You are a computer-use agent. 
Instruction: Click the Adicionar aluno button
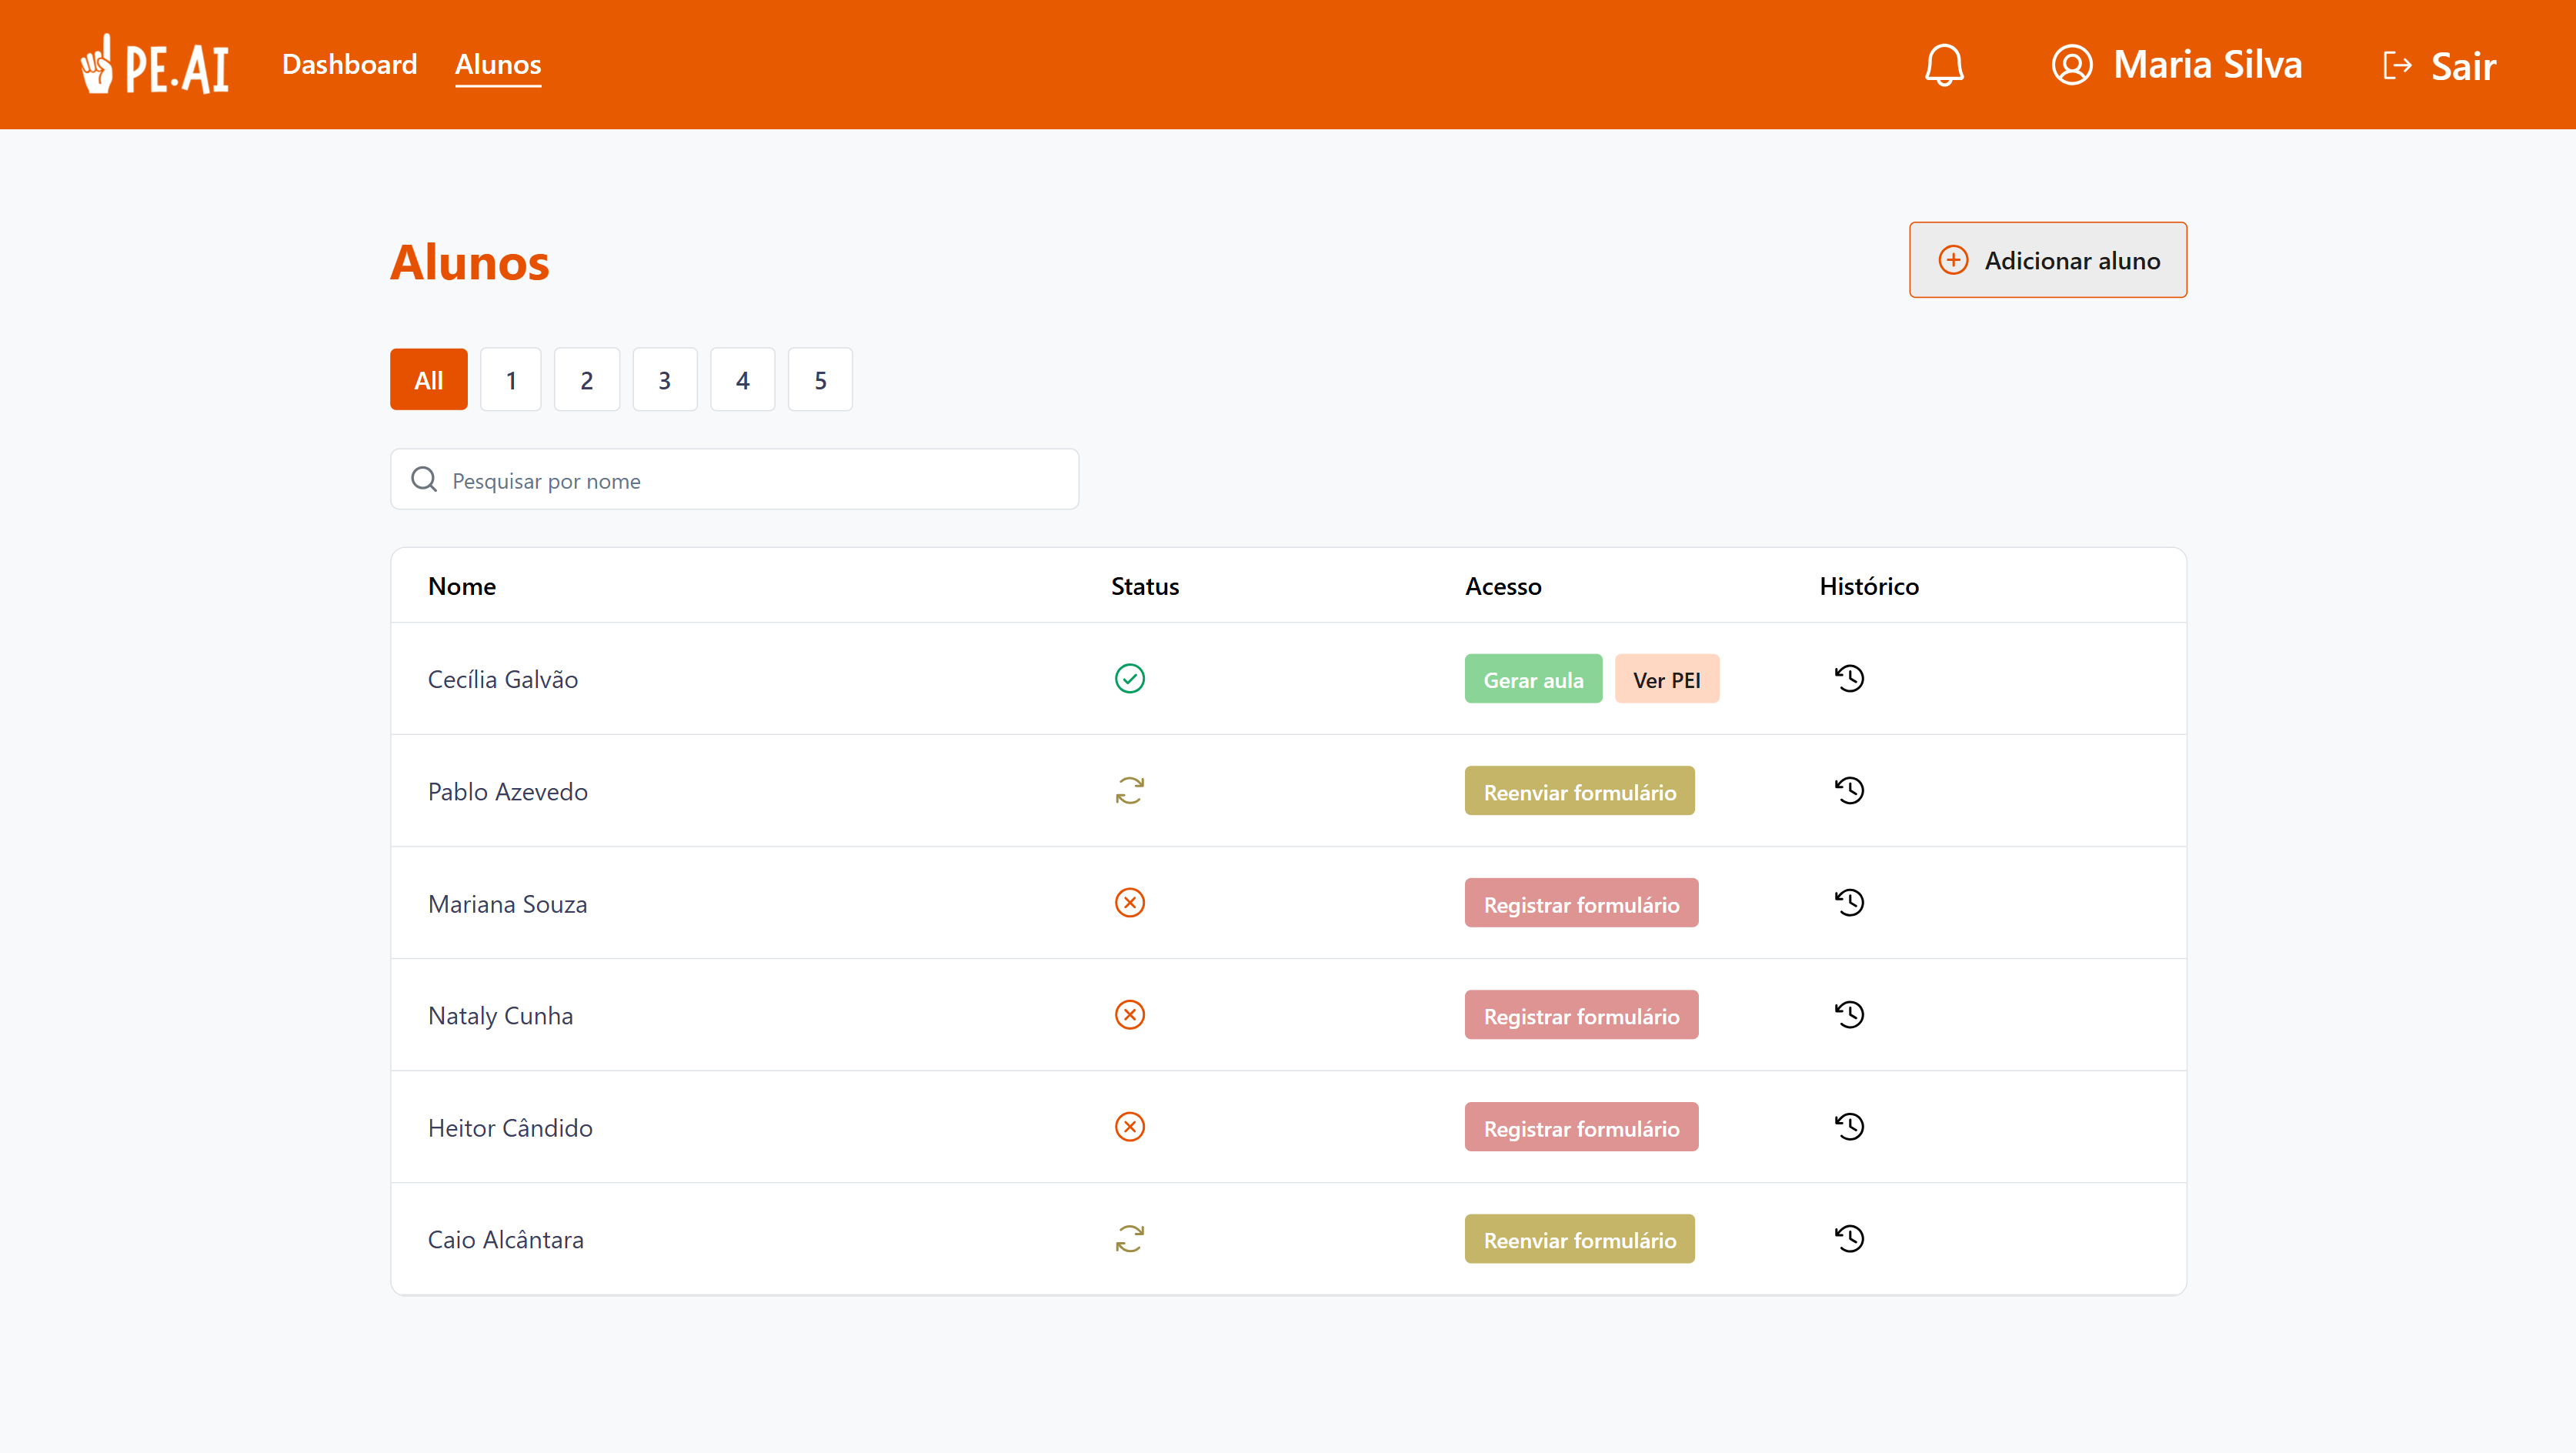pos(2047,259)
